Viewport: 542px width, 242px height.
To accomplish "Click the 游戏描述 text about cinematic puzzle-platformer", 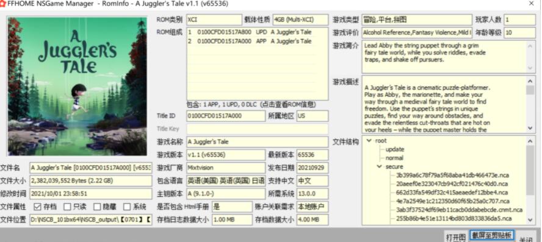I will pyautogui.click(x=428, y=109).
